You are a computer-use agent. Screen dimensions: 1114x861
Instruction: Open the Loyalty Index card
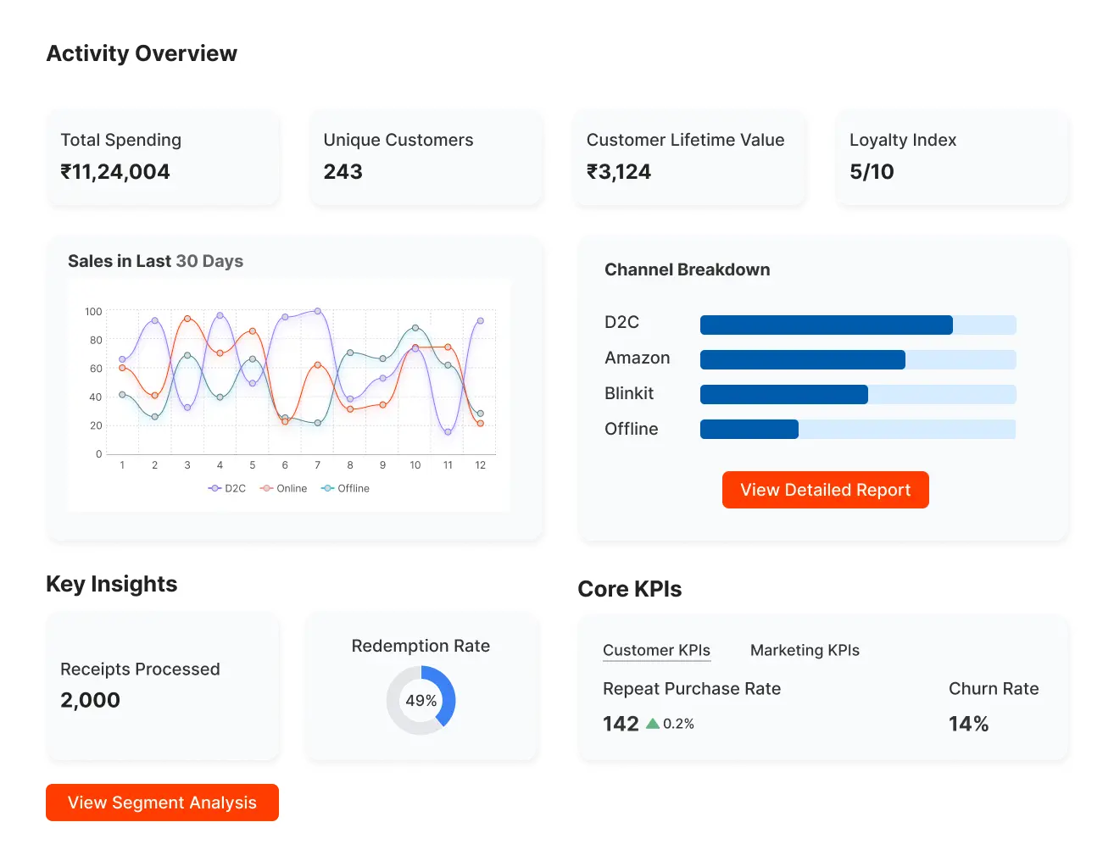(x=951, y=158)
